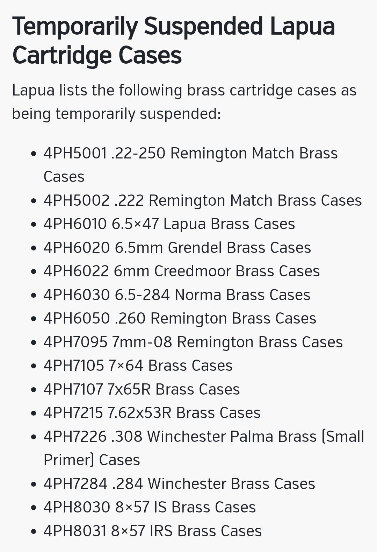This screenshot has width=377, height=552.
Task: Select the 4PH7215 7.62x53R Brass Cases entry
Action: (x=152, y=413)
